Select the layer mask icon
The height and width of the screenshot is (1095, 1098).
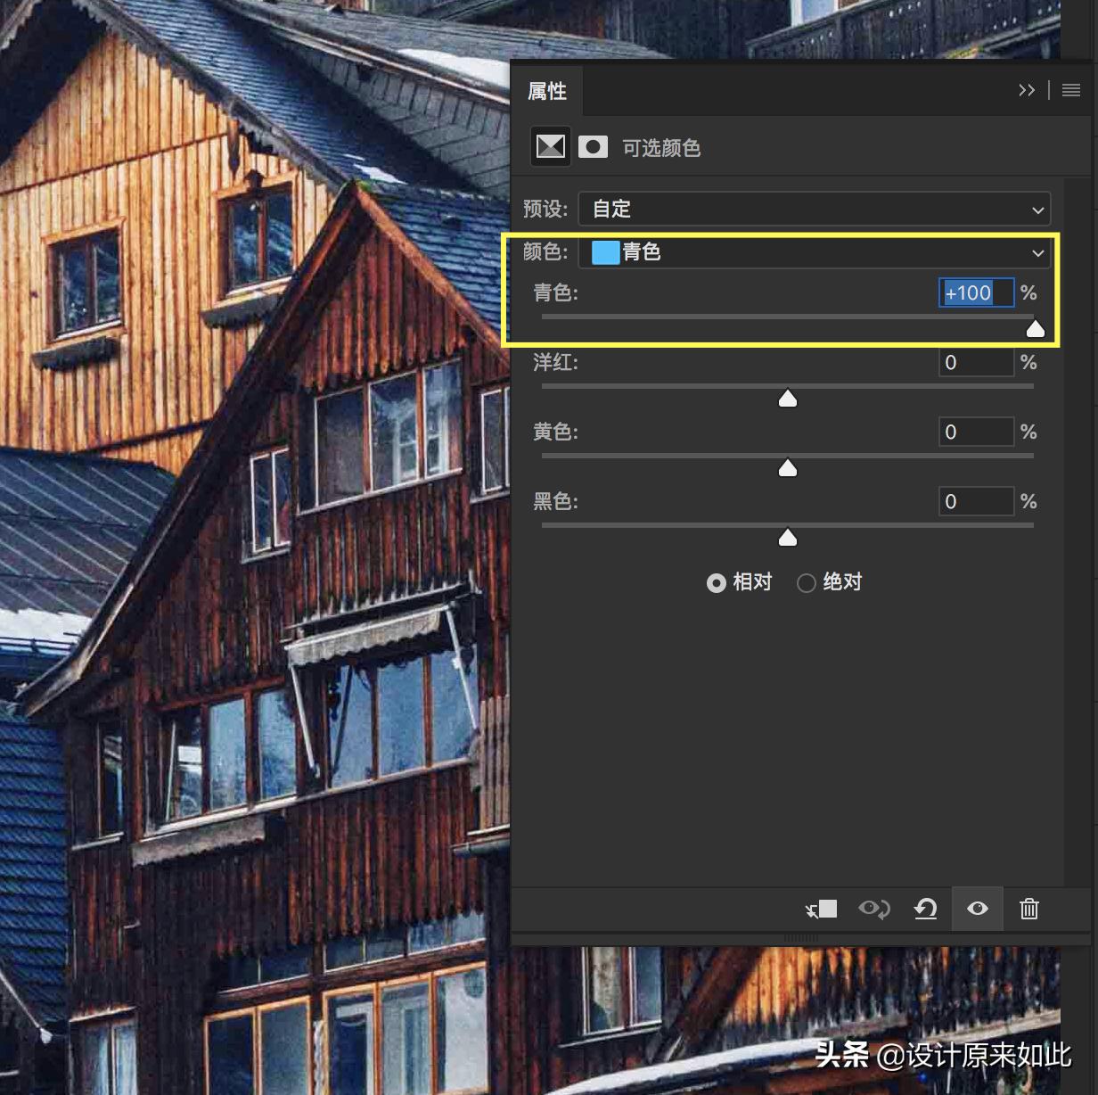593,146
